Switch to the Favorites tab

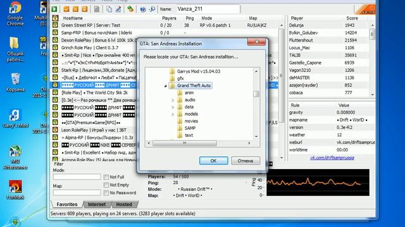[x=67, y=204]
